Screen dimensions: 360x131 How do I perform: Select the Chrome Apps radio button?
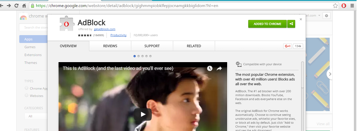pyautogui.click(x=26, y=88)
